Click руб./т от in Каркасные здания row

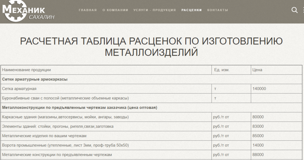221,117
